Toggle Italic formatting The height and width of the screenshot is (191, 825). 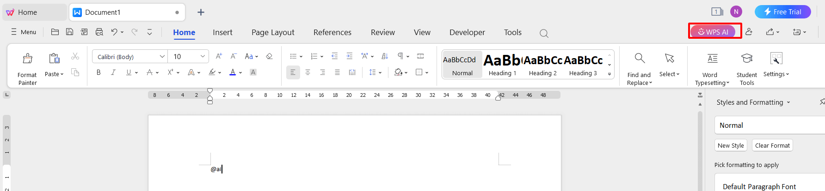pos(113,72)
